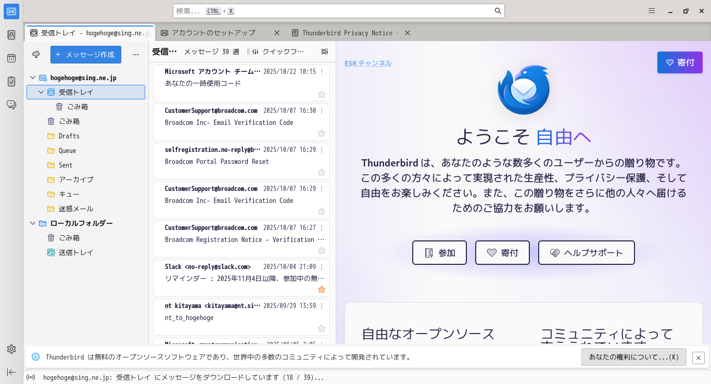Open the Tasks space
711x384 pixels.
click(11, 82)
